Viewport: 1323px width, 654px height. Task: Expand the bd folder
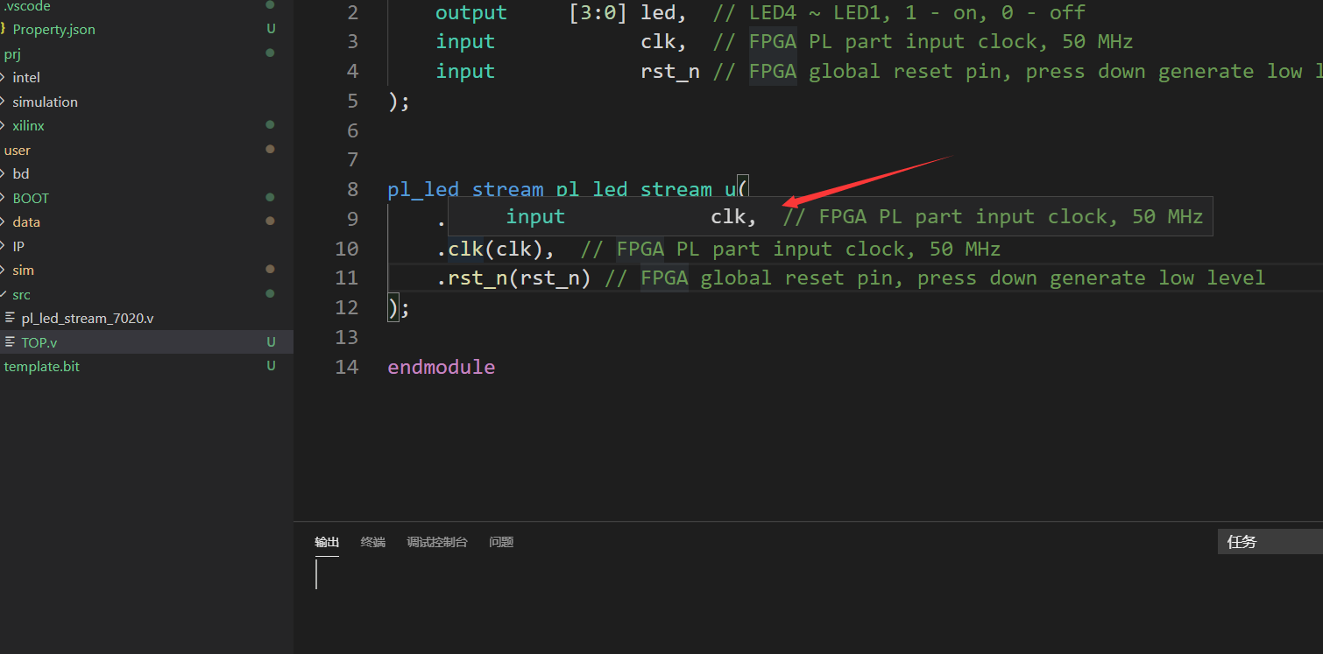(21, 173)
